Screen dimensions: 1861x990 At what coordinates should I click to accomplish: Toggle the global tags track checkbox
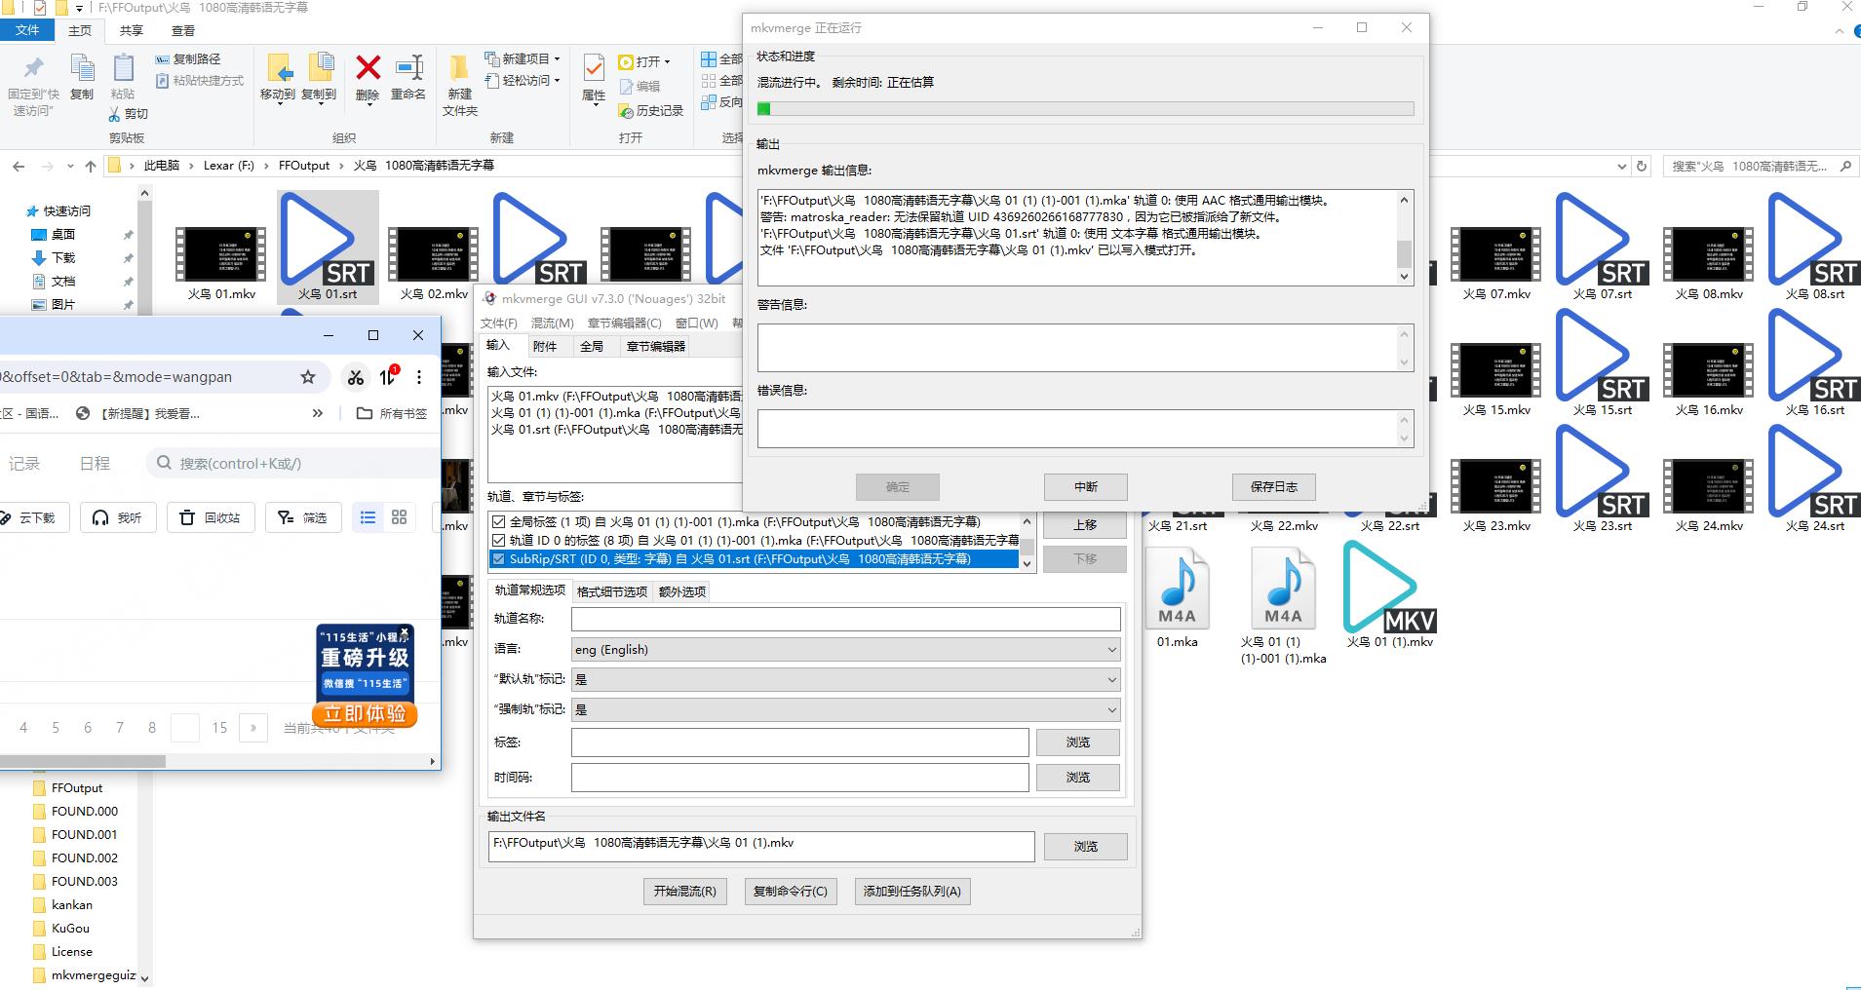[x=499, y=522]
